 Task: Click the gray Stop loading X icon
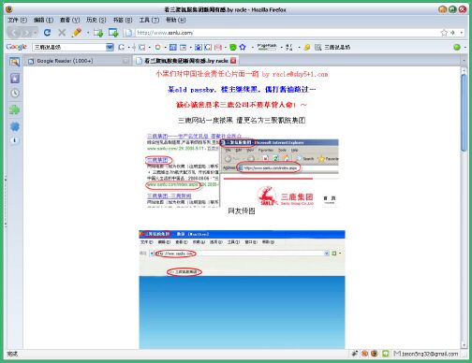click(62, 33)
